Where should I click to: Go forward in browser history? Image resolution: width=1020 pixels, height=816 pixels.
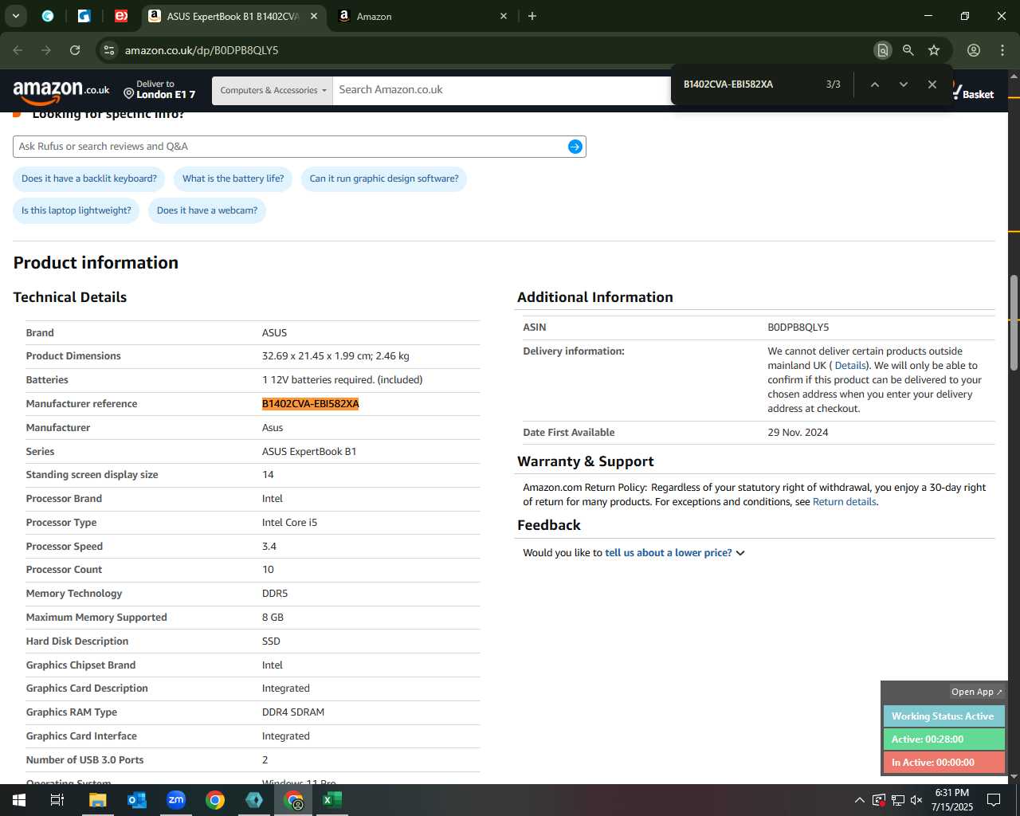click(46, 50)
